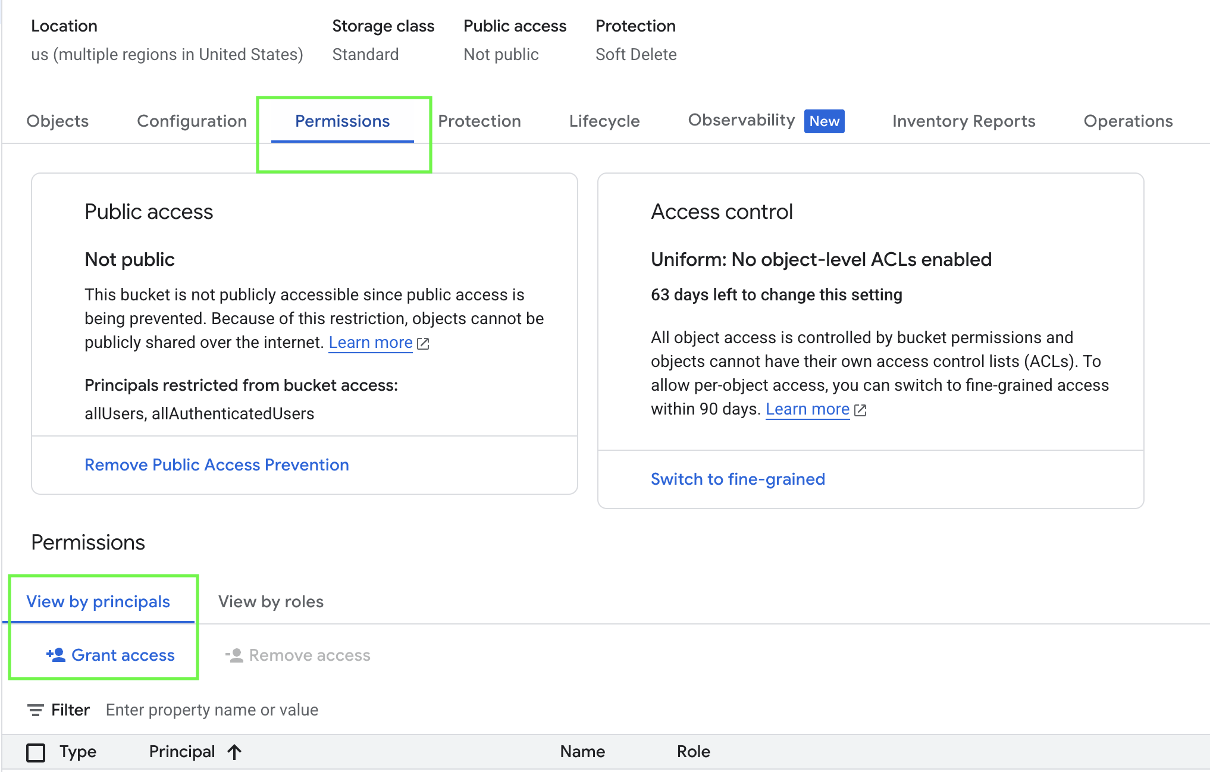Click external link icon in Public access card
Screen dimensions: 1210x772
pos(423,343)
